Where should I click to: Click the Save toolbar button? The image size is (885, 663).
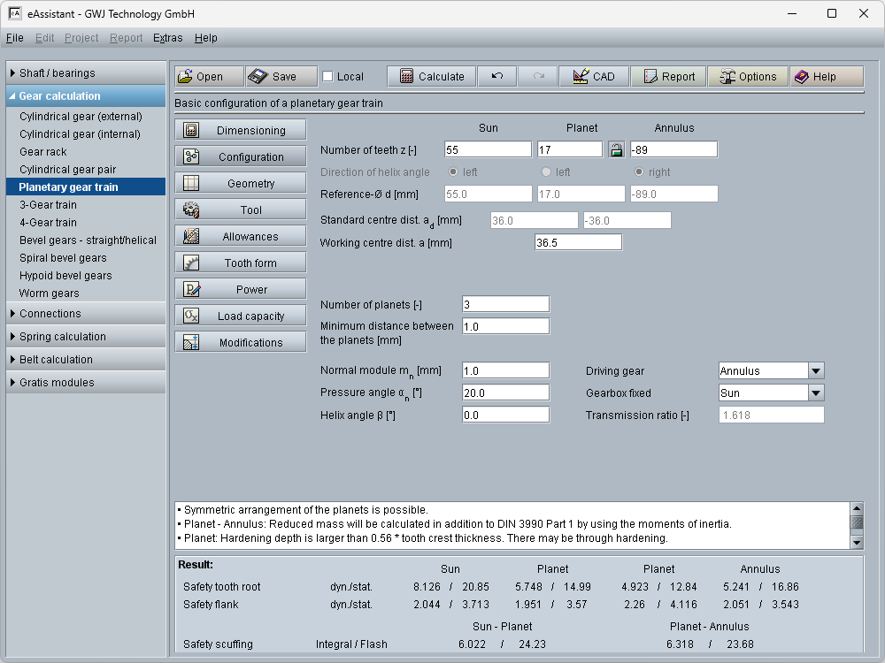click(273, 77)
